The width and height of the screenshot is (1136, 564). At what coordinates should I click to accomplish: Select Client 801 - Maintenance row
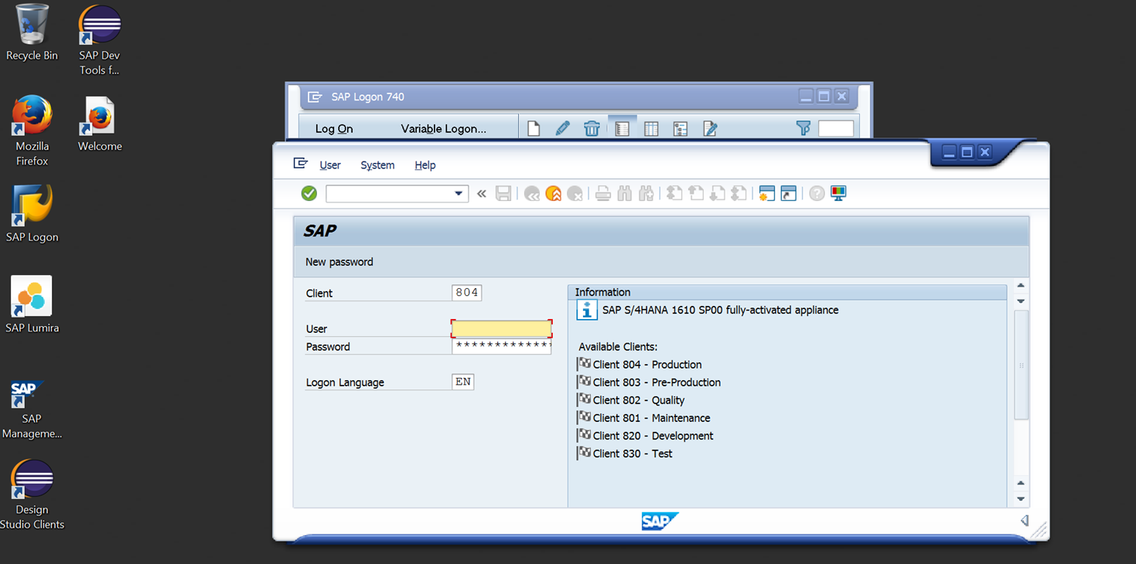pyautogui.click(x=643, y=418)
